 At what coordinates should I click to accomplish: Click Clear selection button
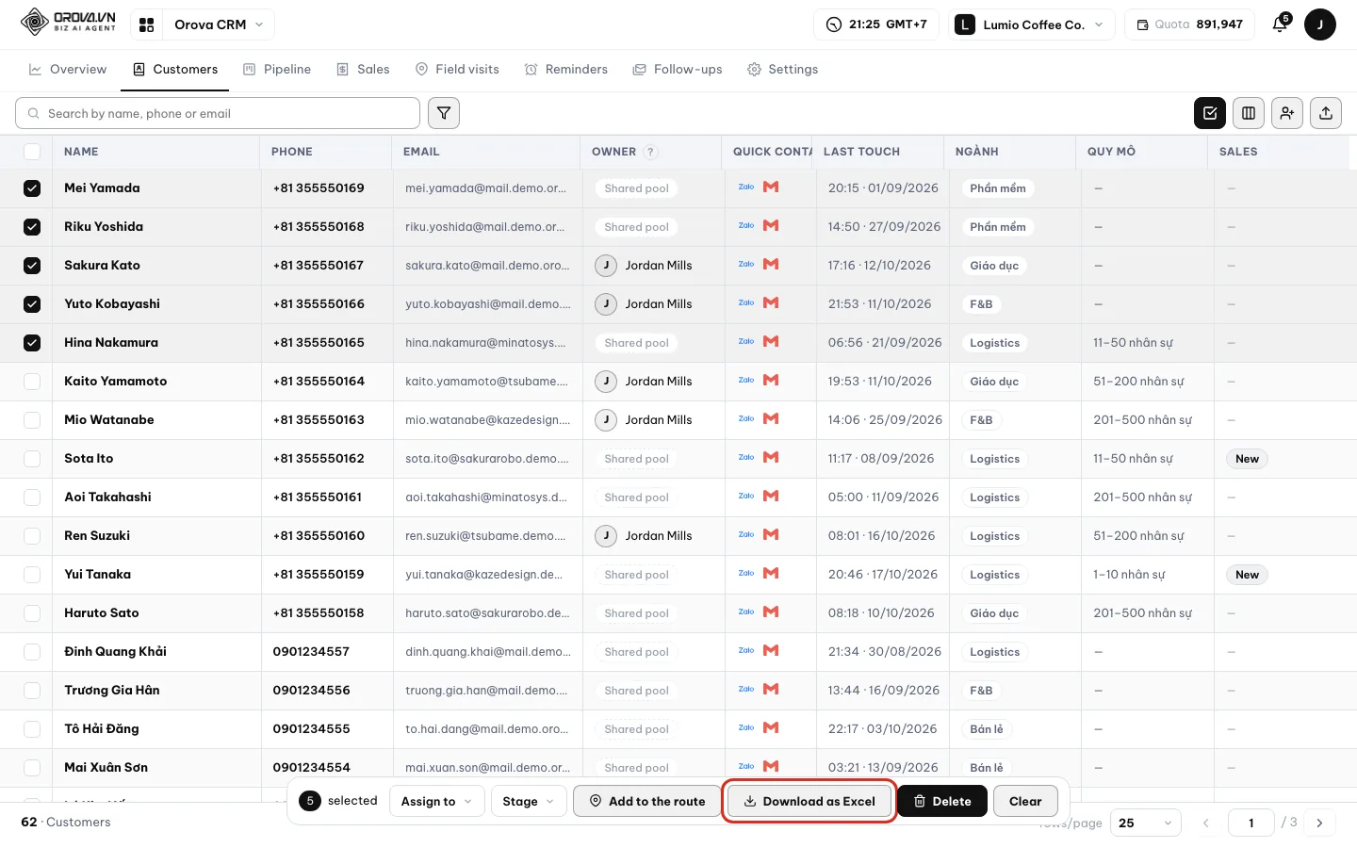(1025, 801)
